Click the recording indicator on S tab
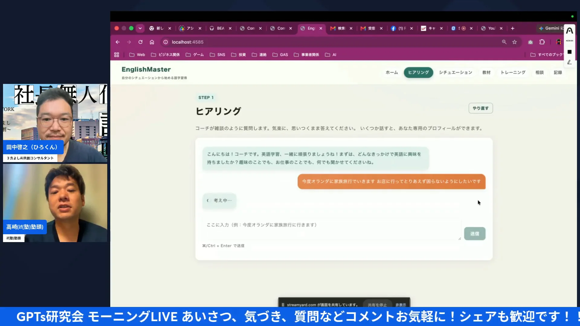580x326 pixels. pyautogui.click(x=463, y=28)
